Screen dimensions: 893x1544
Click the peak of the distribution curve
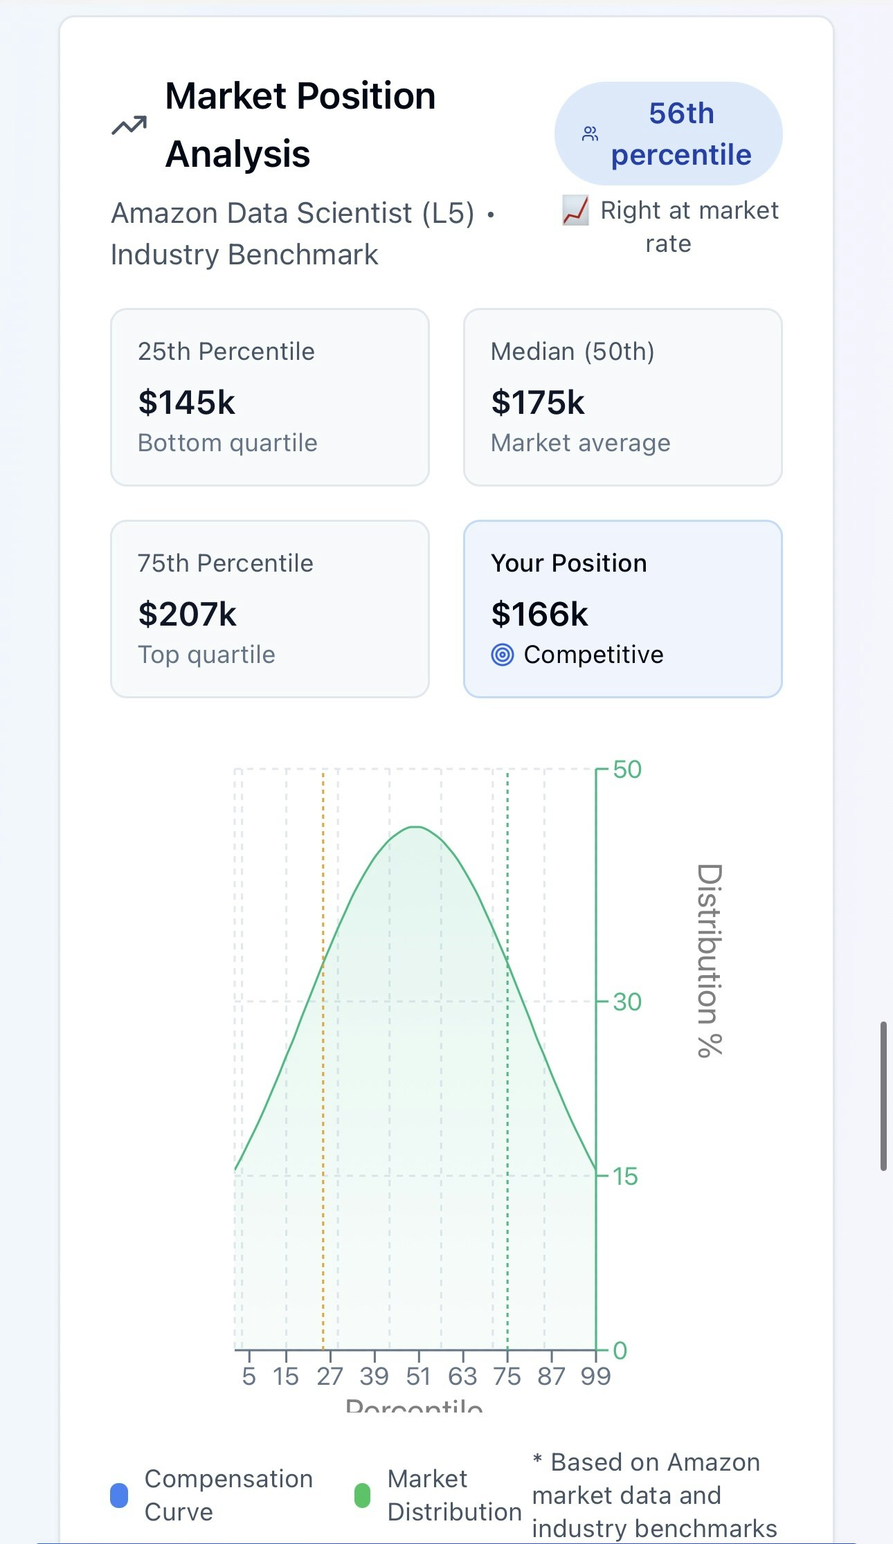(415, 827)
